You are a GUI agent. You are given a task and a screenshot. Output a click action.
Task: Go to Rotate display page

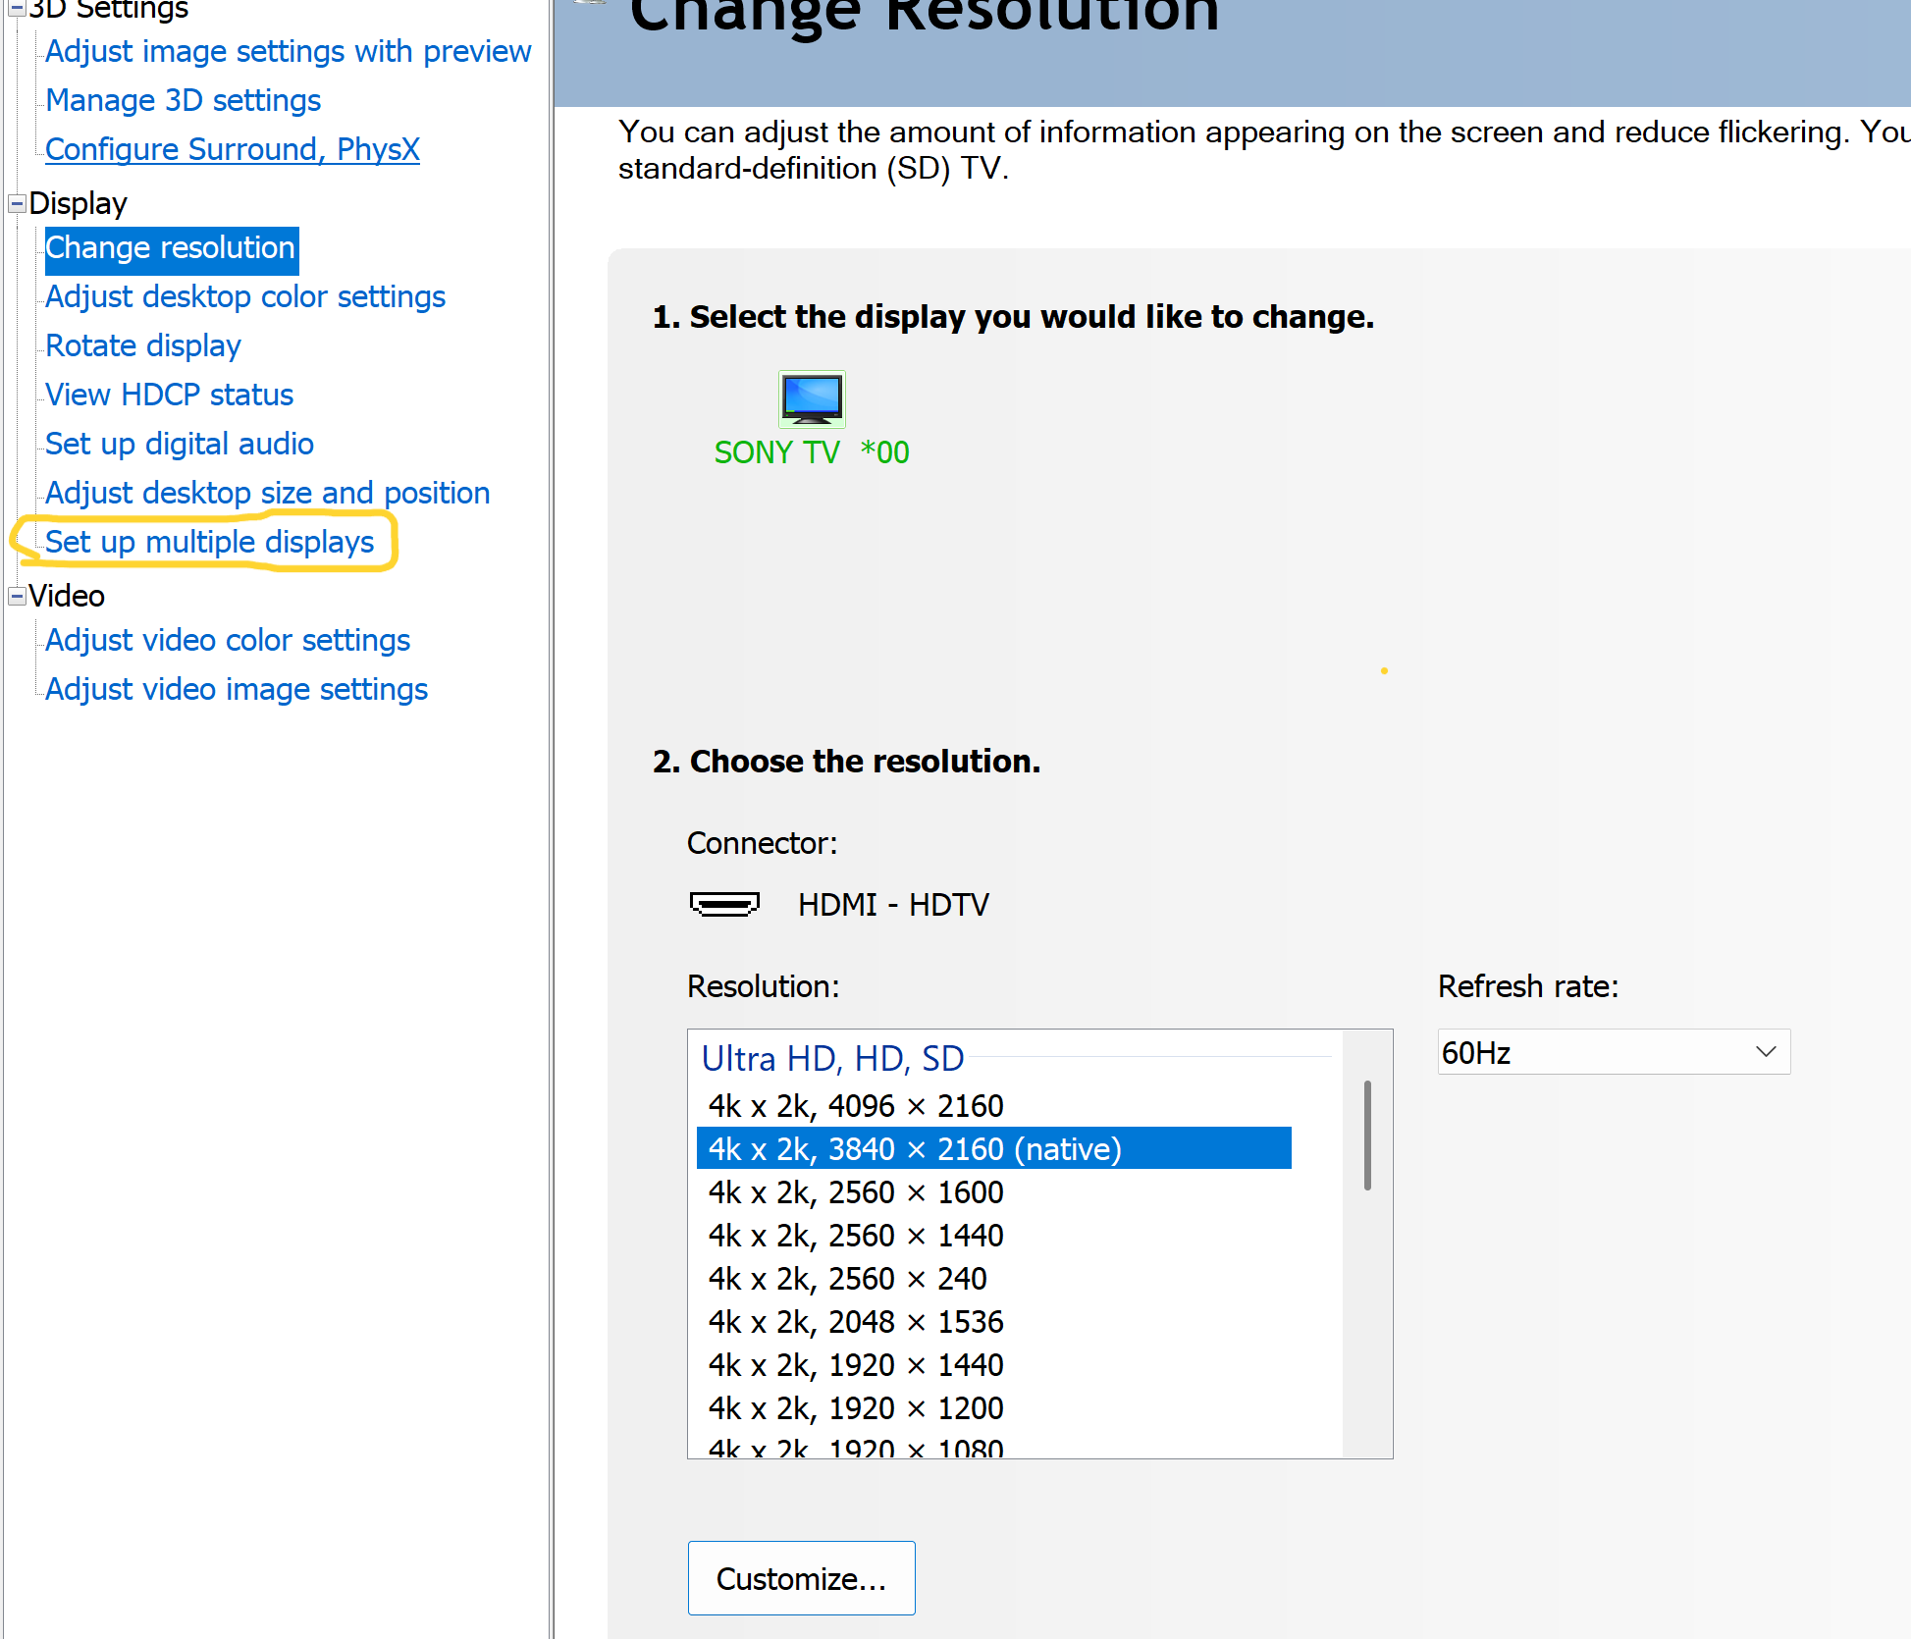tap(143, 345)
